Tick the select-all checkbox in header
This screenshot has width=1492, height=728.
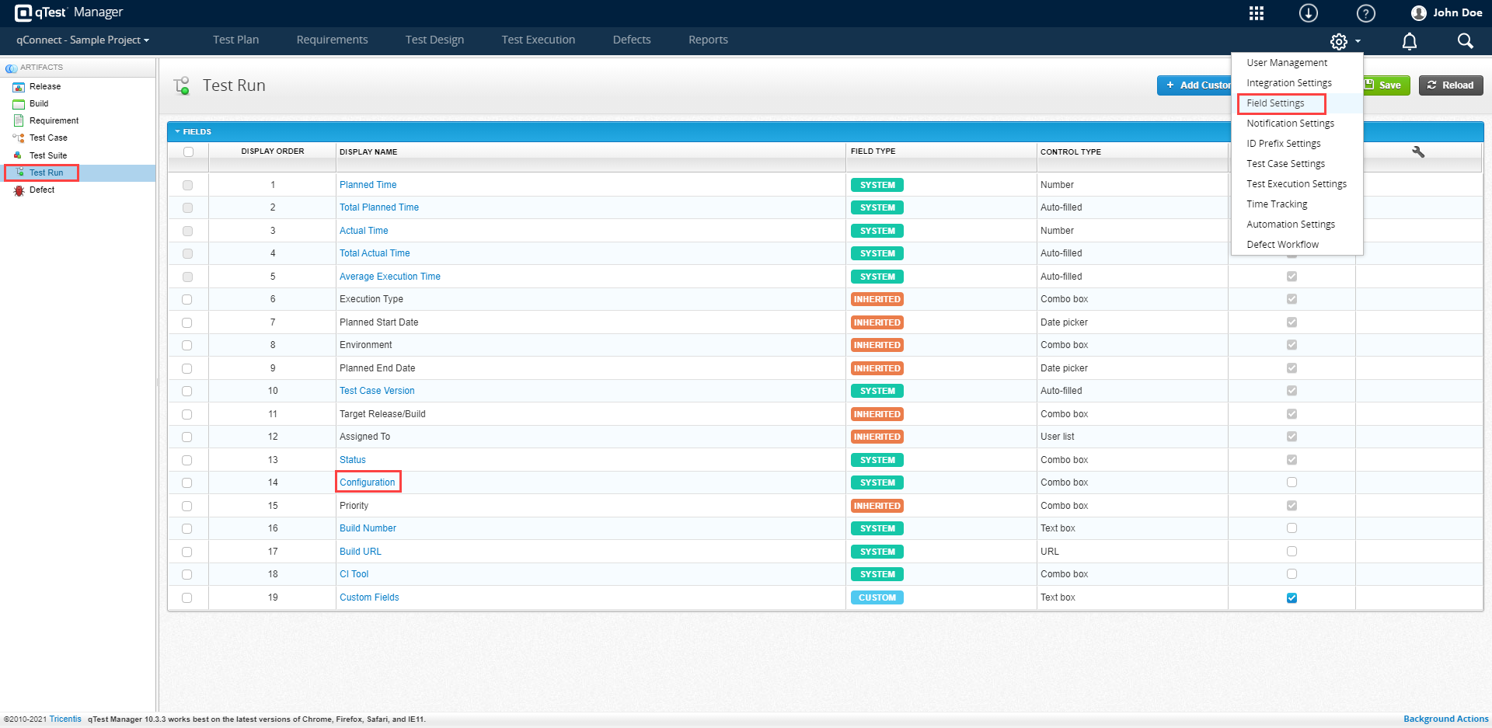[x=188, y=152]
